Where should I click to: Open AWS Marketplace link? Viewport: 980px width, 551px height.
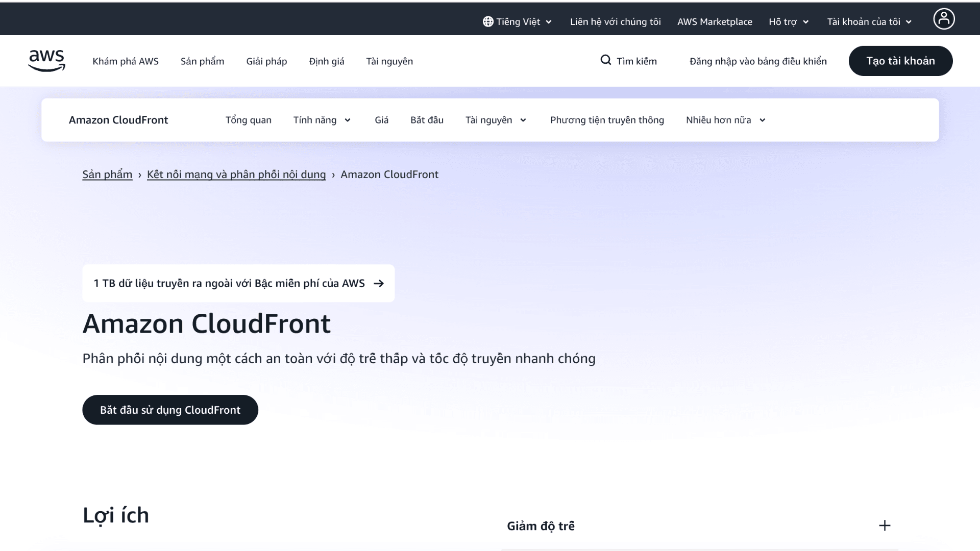(x=714, y=21)
